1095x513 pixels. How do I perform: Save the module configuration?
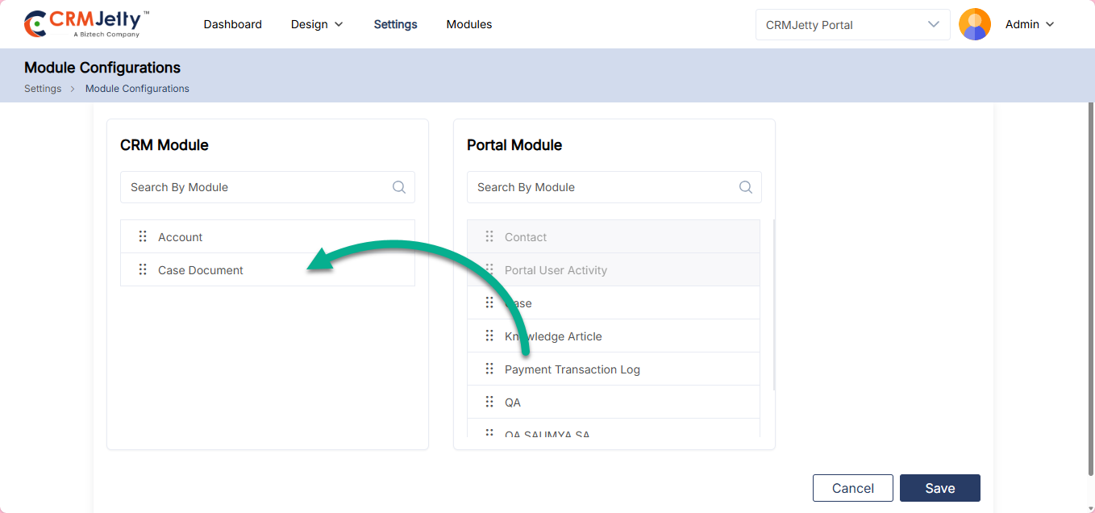[x=939, y=488]
